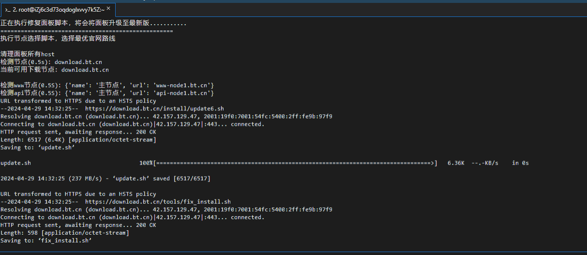
Task: Click the 'Saving to: fix_install.sh' last line
Action: [x=46, y=240]
